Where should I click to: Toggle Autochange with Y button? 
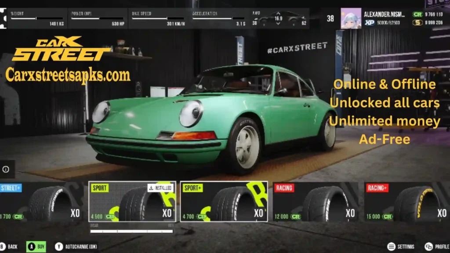[76, 246]
